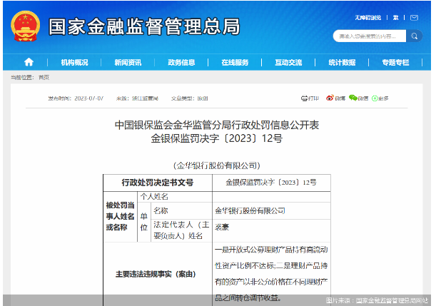Open 统计数据 menu

point(342,63)
